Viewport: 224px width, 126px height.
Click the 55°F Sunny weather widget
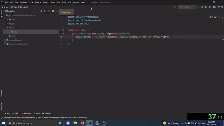[171, 123]
